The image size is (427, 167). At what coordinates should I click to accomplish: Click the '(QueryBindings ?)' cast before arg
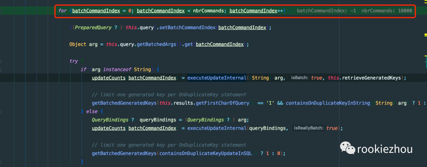tap(210, 120)
